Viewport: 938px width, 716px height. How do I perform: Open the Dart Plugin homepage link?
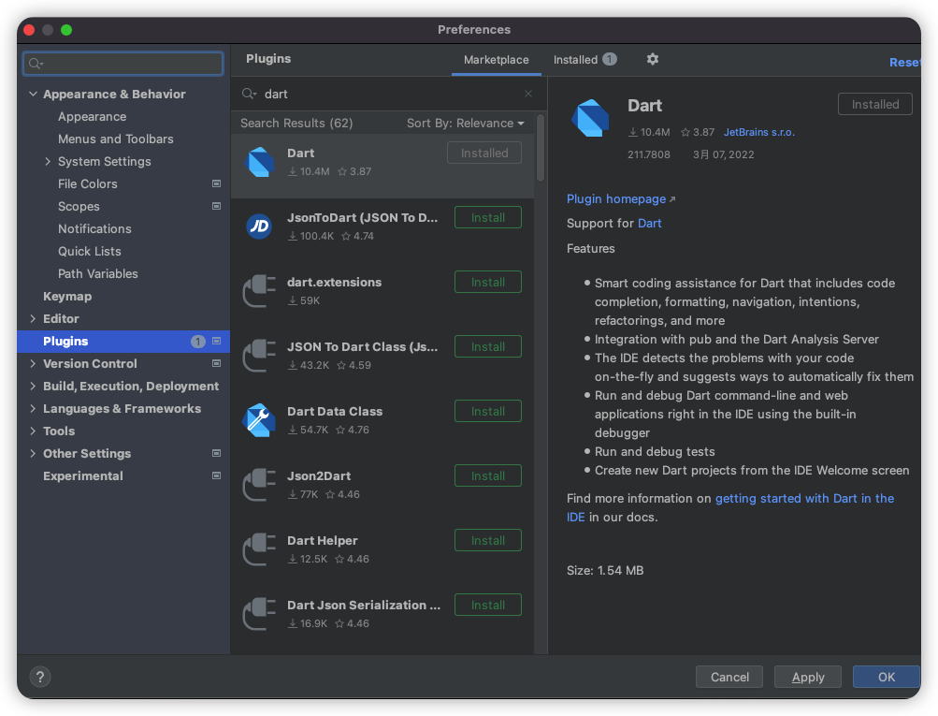(x=615, y=198)
